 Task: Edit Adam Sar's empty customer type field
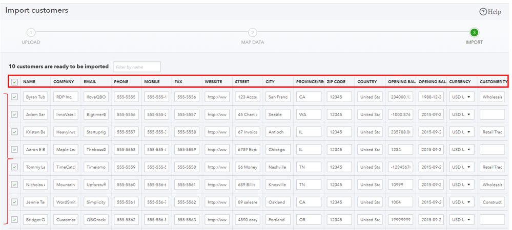click(493, 114)
